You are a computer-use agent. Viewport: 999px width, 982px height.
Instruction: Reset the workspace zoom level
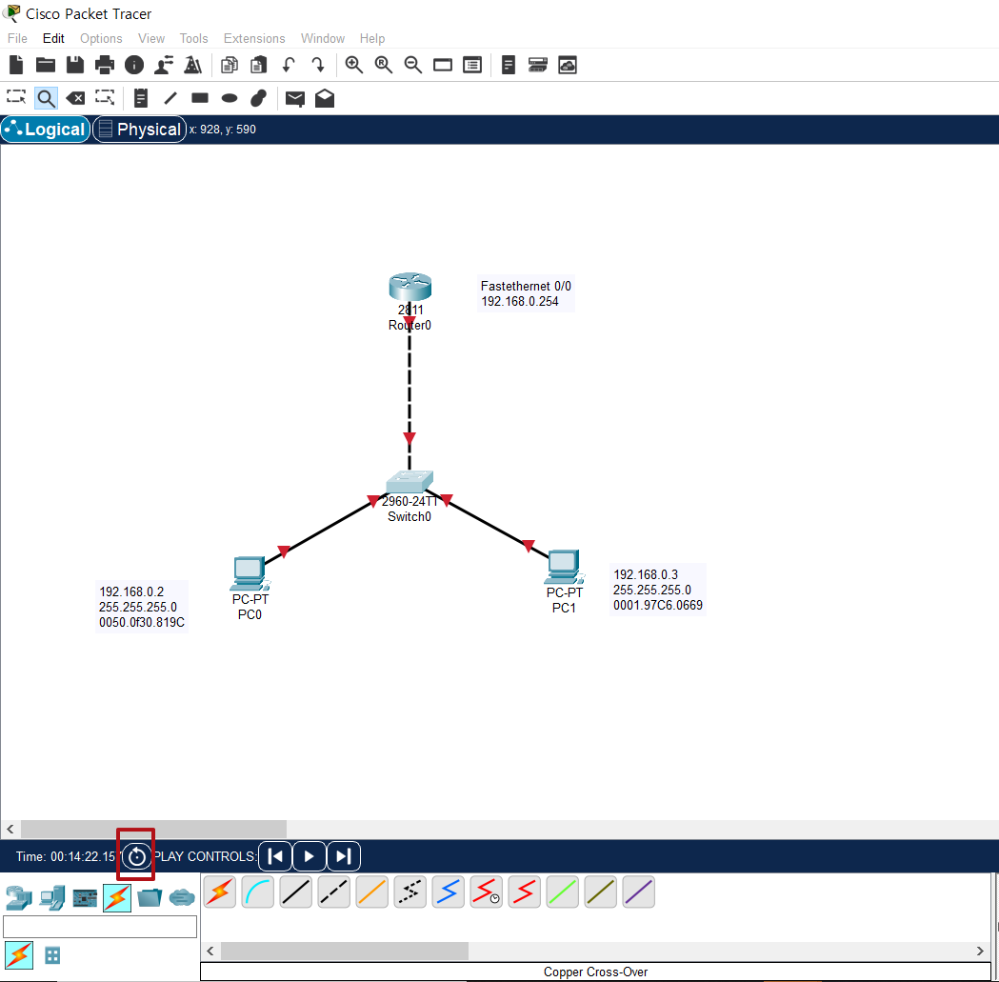point(384,65)
